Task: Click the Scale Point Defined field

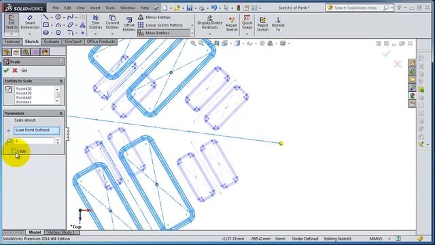Action: (x=37, y=130)
